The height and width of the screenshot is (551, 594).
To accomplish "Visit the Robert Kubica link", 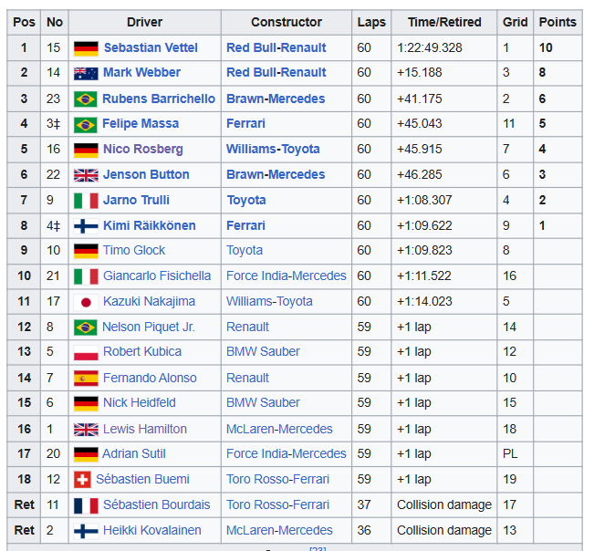I will [x=142, y=352].
